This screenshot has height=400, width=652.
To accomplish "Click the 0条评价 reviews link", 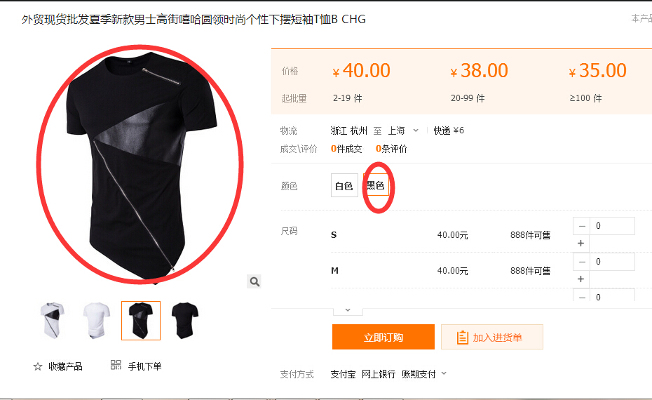I will coord(391,149).
